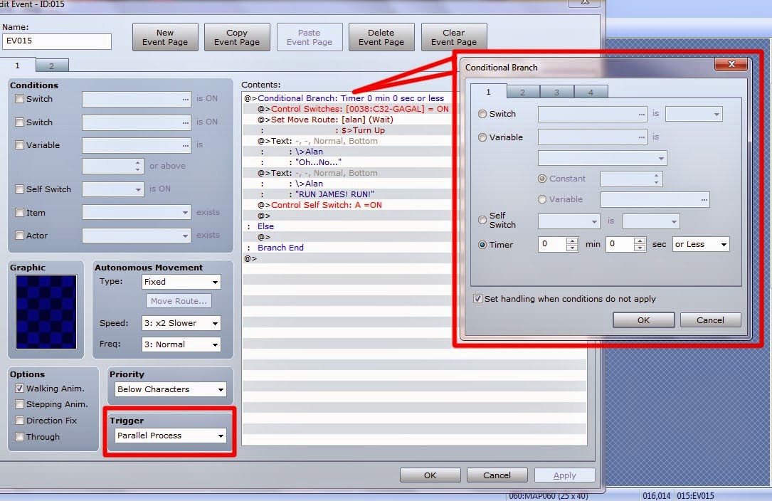Enable the first Switch condition checkbox

(20, 98)
